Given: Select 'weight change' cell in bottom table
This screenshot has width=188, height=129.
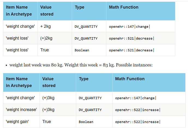Looking at the screenshot, I should (x=20, y=98).
